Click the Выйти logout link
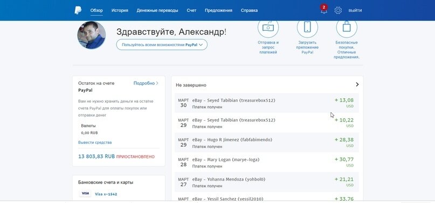The image size is (435, 203). coord(355,11)
